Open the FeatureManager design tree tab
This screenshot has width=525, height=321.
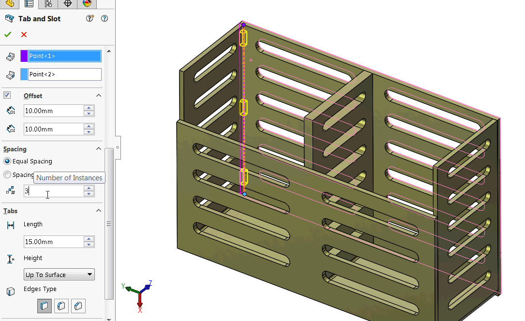click(10, 4)
